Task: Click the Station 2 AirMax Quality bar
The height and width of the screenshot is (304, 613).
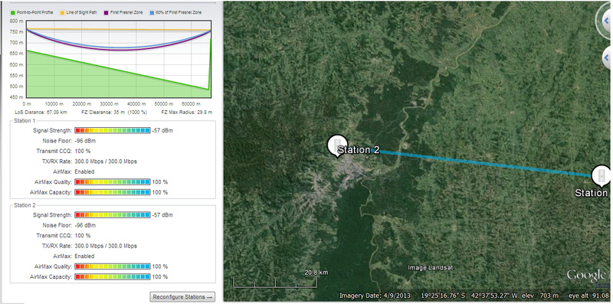Action: (112, 266)
